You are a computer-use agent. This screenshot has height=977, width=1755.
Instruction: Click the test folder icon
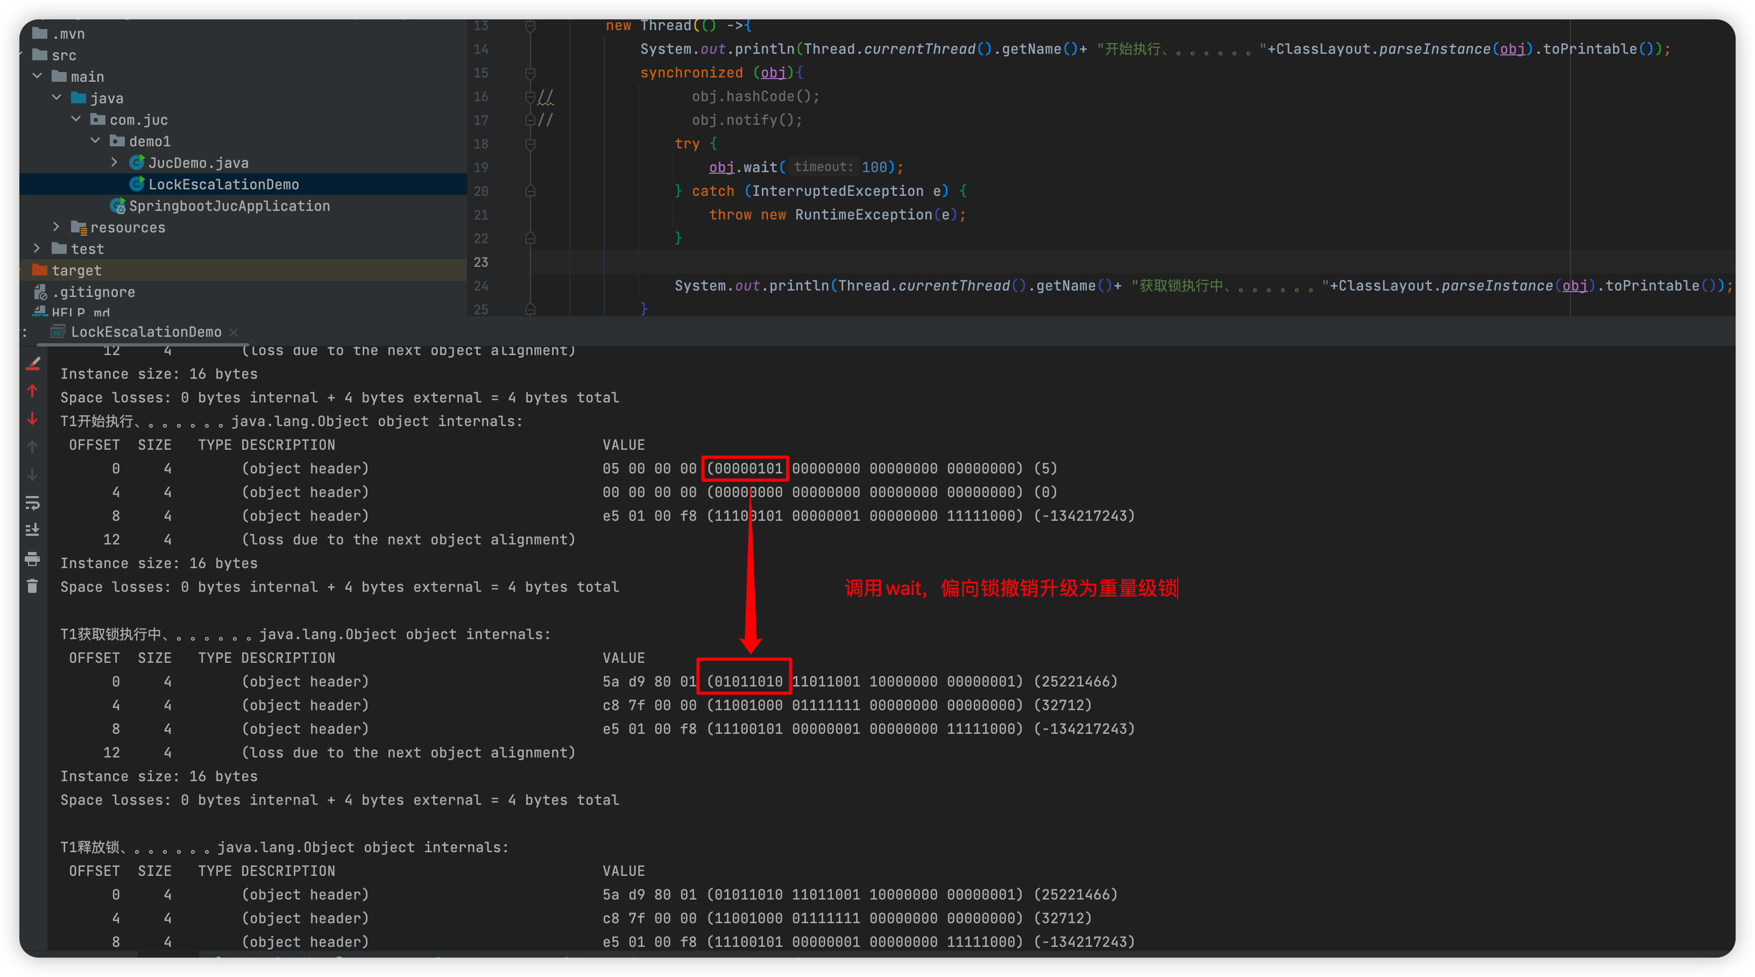59,249
